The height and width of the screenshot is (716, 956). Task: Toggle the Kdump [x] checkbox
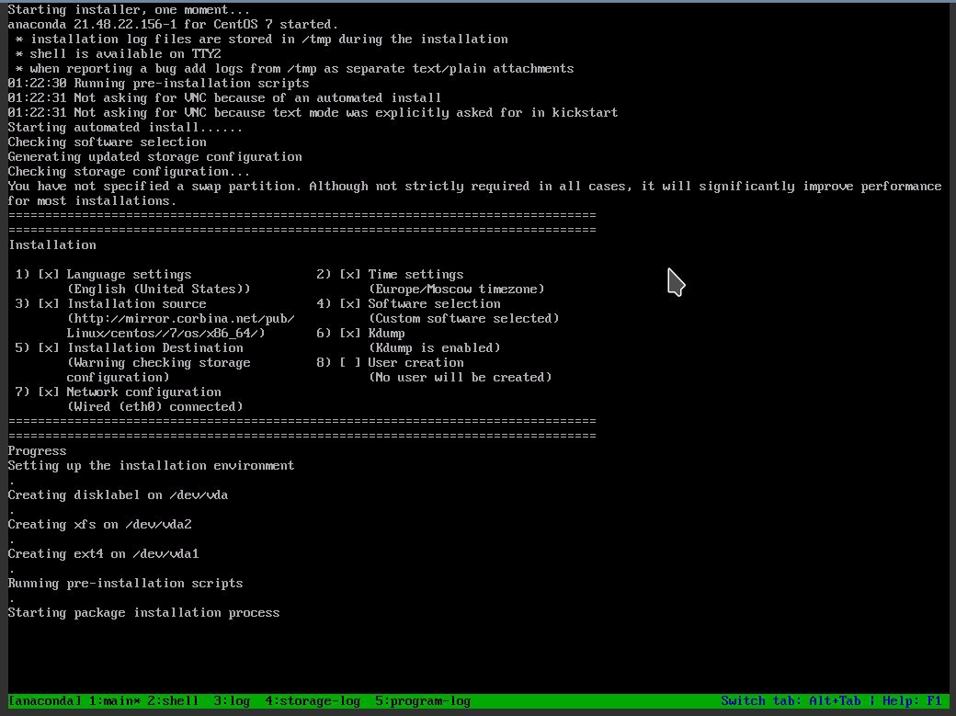350,333
